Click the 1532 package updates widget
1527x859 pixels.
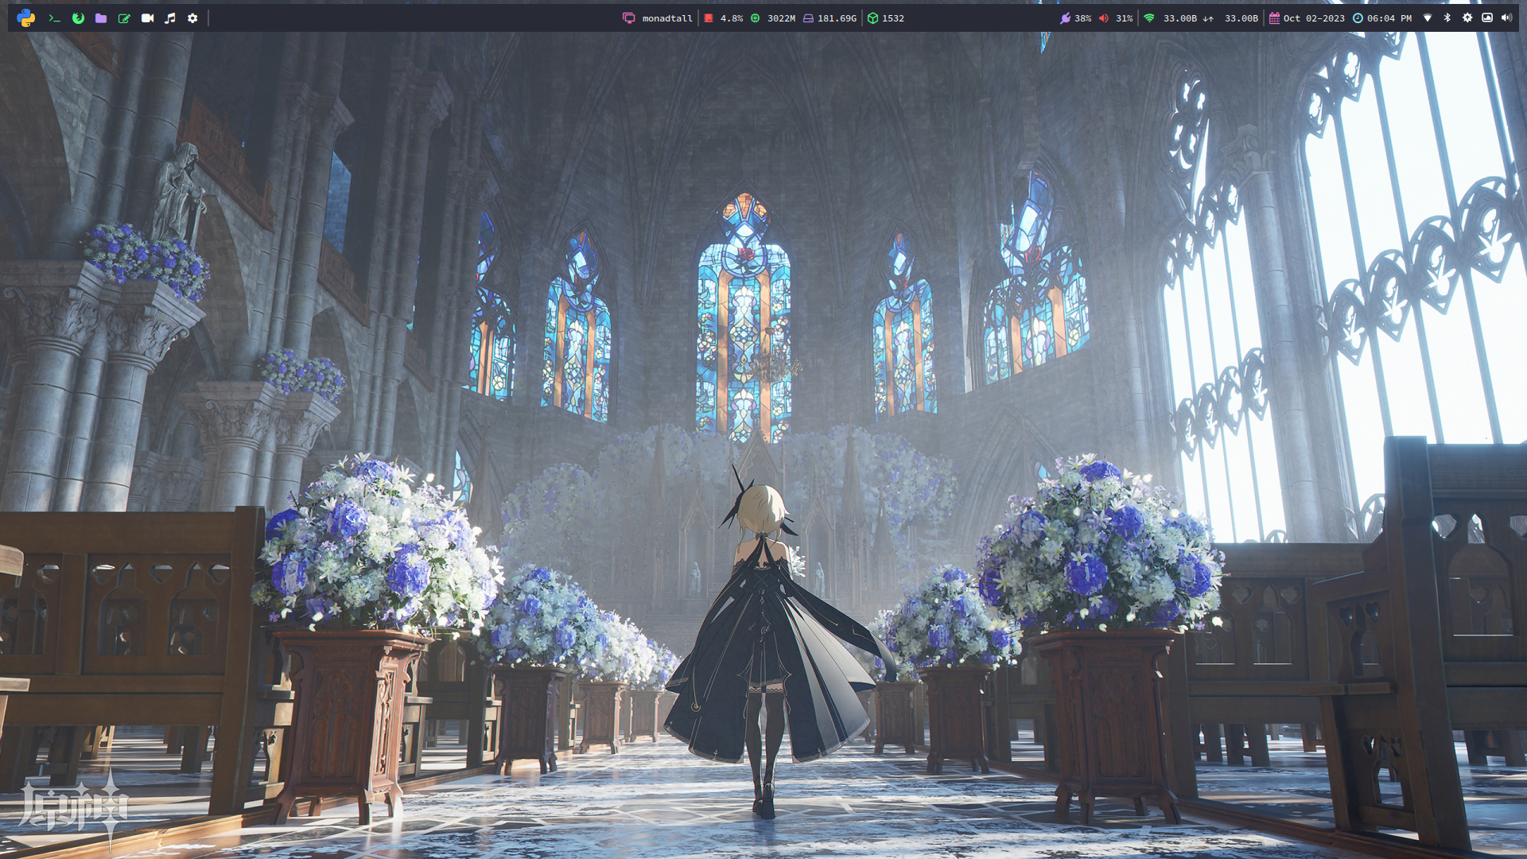click(x=892, y=17)
